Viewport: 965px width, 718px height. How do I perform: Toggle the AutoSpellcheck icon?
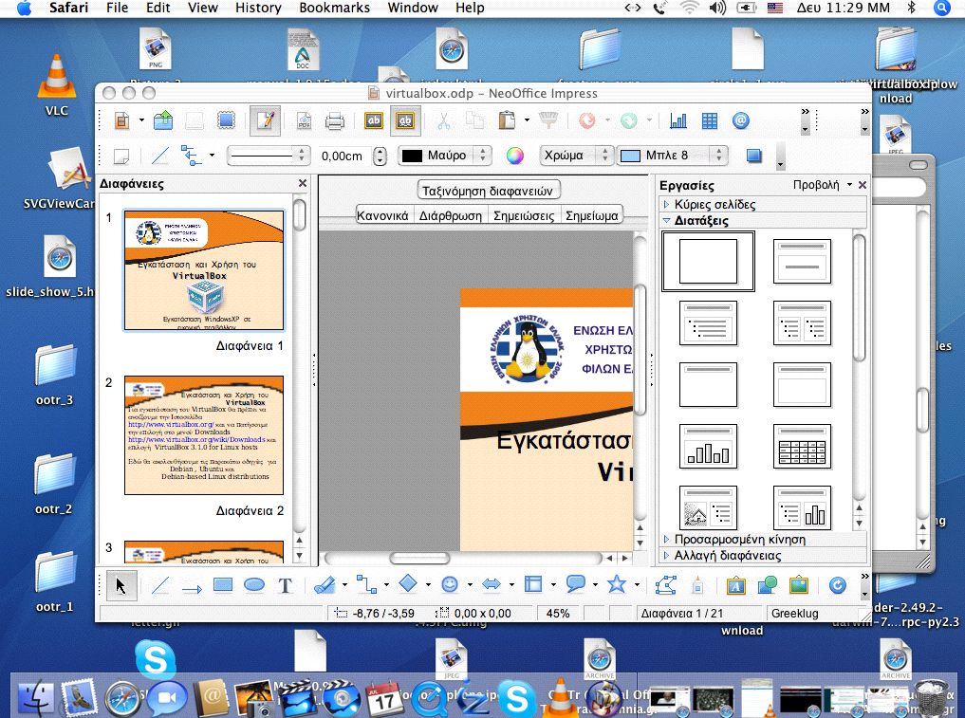pyautogui.click(x=405, y=120)
